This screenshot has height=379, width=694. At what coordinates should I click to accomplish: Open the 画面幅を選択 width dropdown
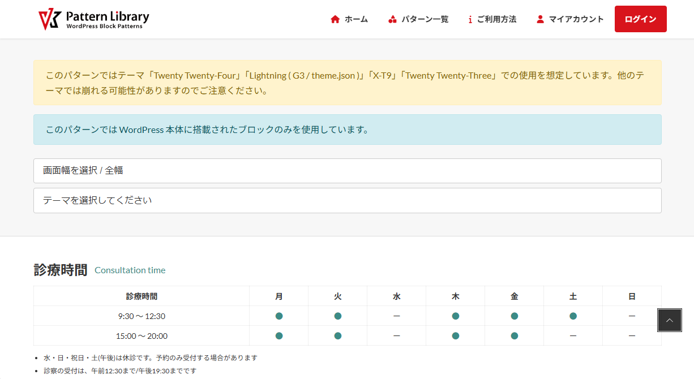[347, 170]
